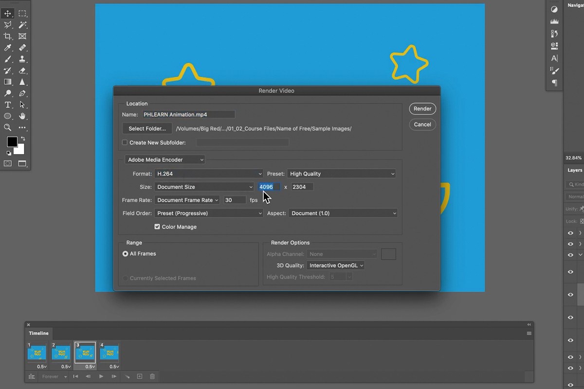Select the Dodge tool
Screen dimensions: 584x389
[x=8, y=93]
